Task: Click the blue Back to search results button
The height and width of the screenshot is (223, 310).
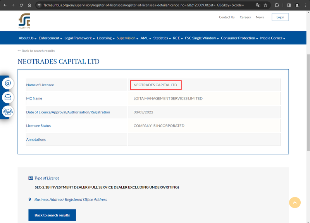Action: click(x=52, y=215)
